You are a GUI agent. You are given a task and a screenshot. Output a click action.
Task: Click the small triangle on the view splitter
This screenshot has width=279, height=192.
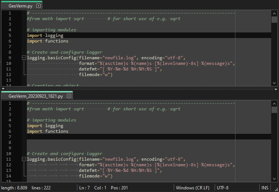click(x=275, y=89)
